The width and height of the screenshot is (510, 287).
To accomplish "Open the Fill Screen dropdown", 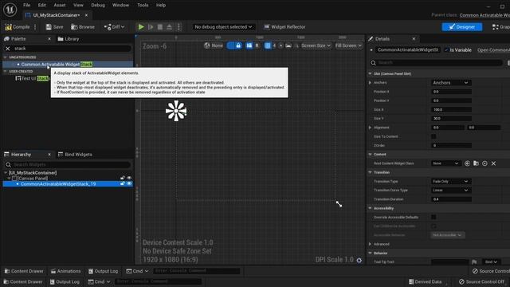I will [x=348, y=46].
